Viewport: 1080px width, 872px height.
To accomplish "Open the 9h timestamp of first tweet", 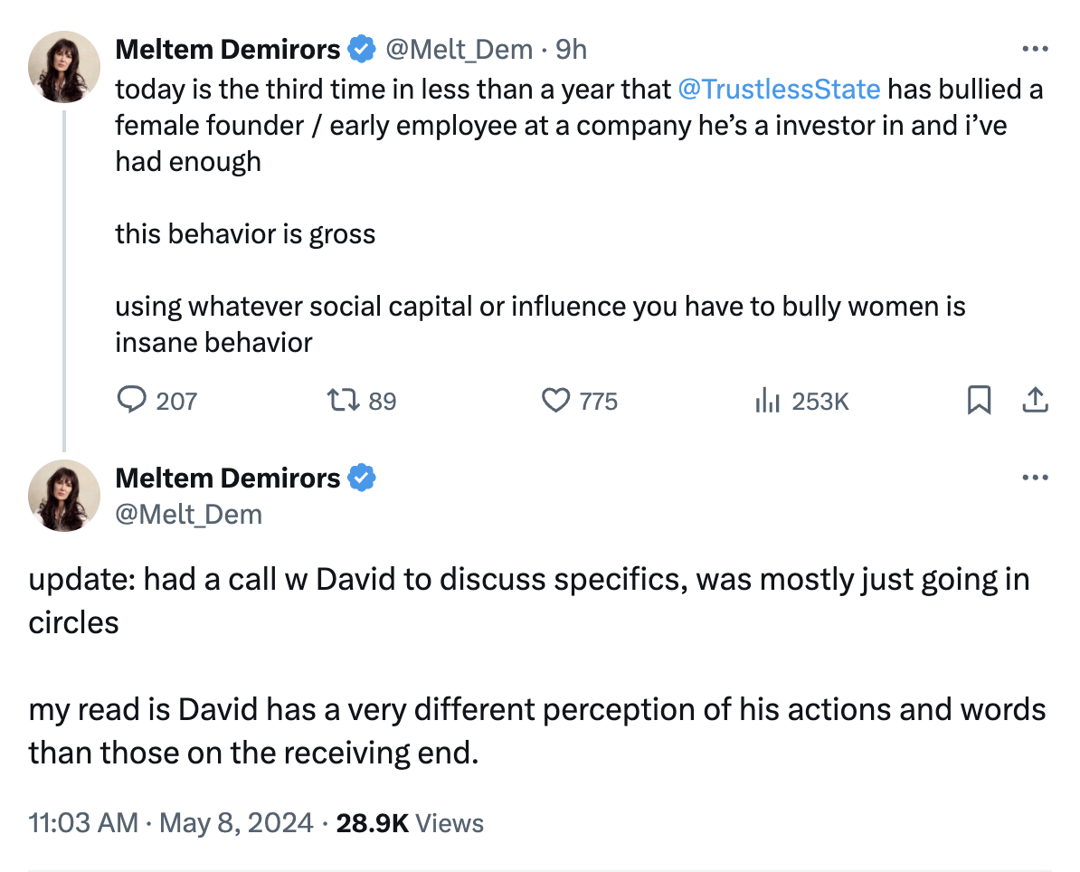I will point(571,49).
